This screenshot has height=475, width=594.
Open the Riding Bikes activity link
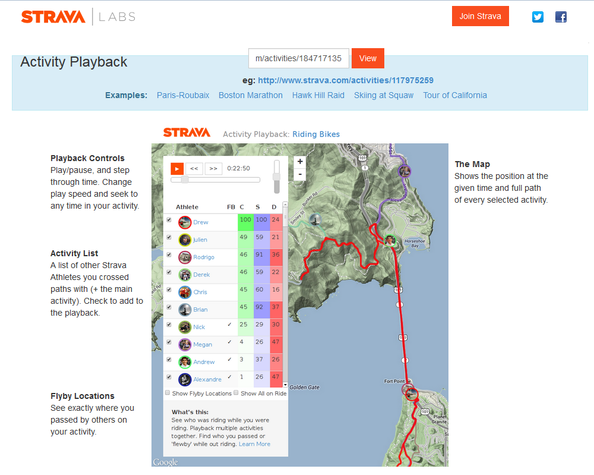coord(316,134)
